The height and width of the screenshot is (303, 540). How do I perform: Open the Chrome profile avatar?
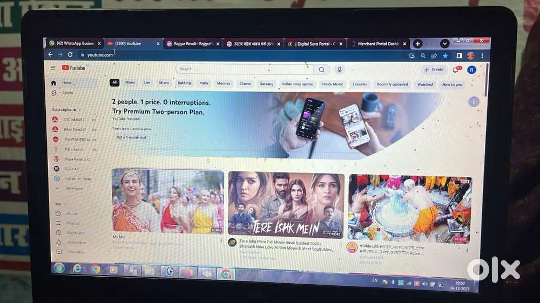[470, 56]
